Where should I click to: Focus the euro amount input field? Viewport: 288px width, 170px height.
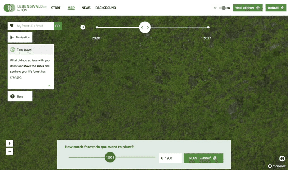coord(170,158)
